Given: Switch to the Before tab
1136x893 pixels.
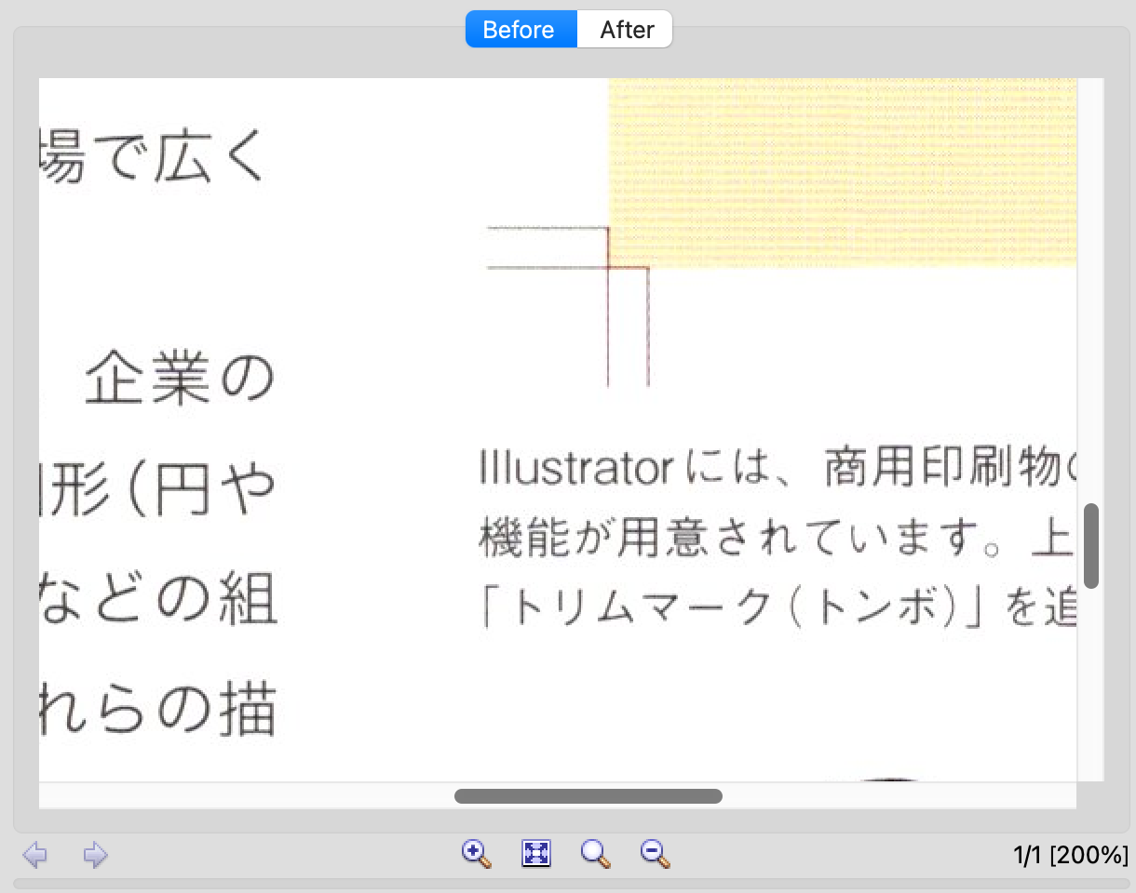Looking at the screenshot, I should (x=520, y=30).
